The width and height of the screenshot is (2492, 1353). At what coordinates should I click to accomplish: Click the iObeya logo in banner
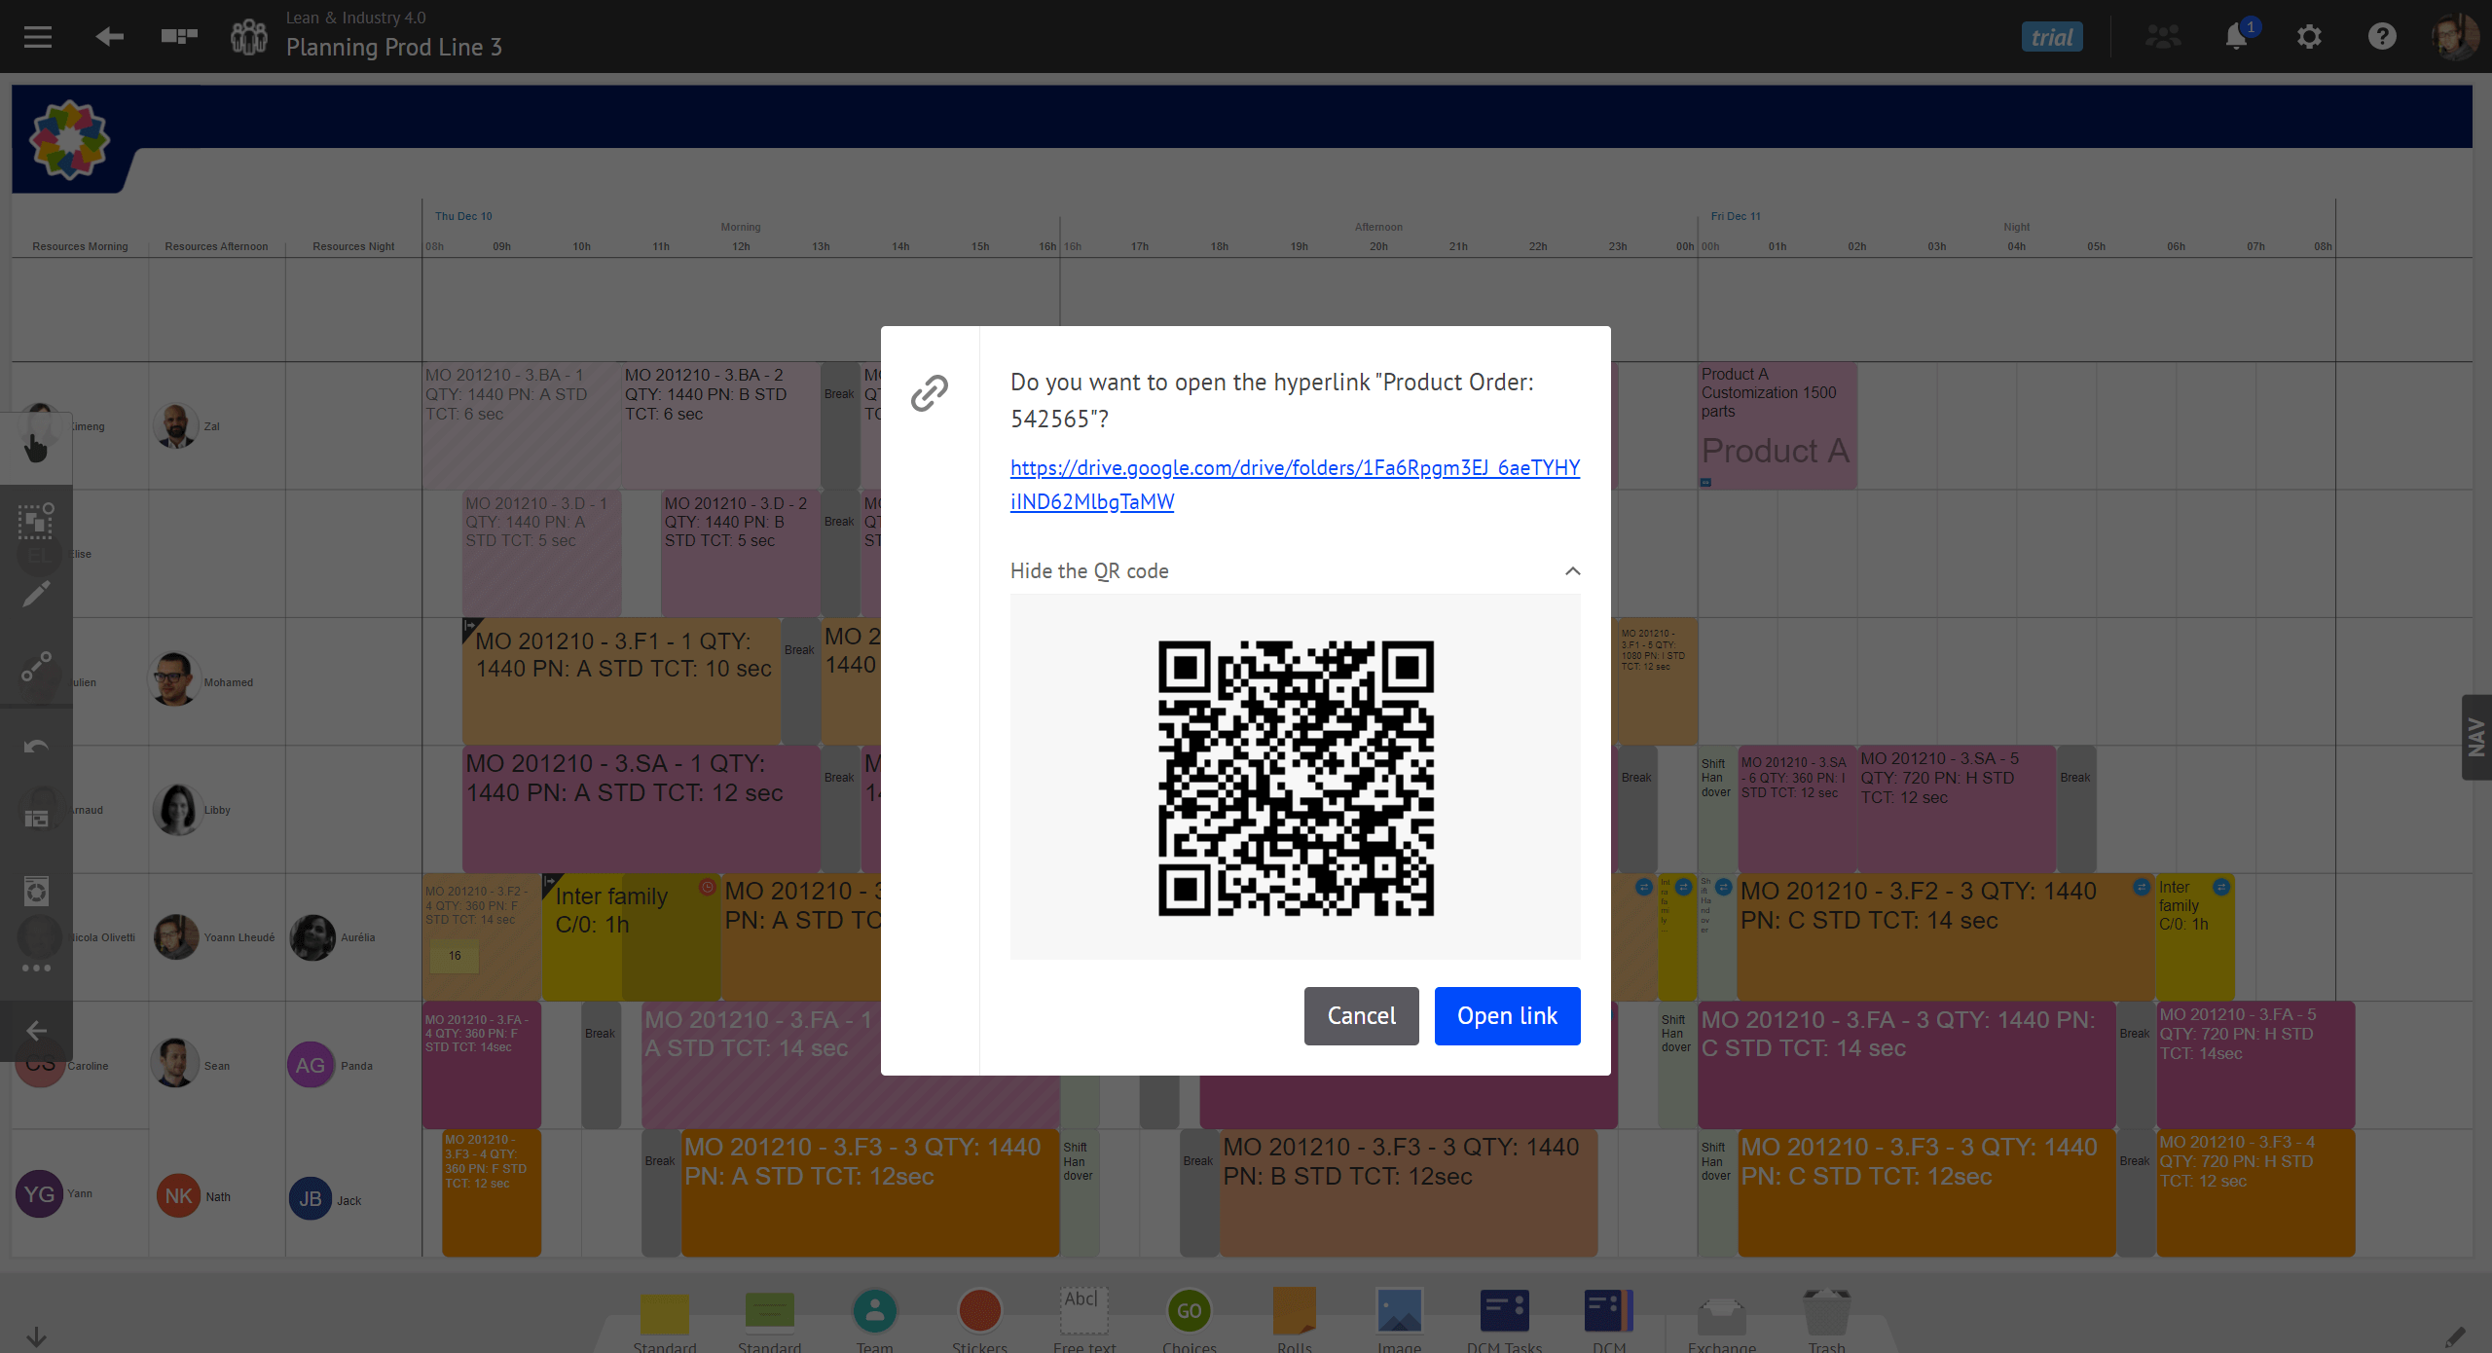pos(69,139)
